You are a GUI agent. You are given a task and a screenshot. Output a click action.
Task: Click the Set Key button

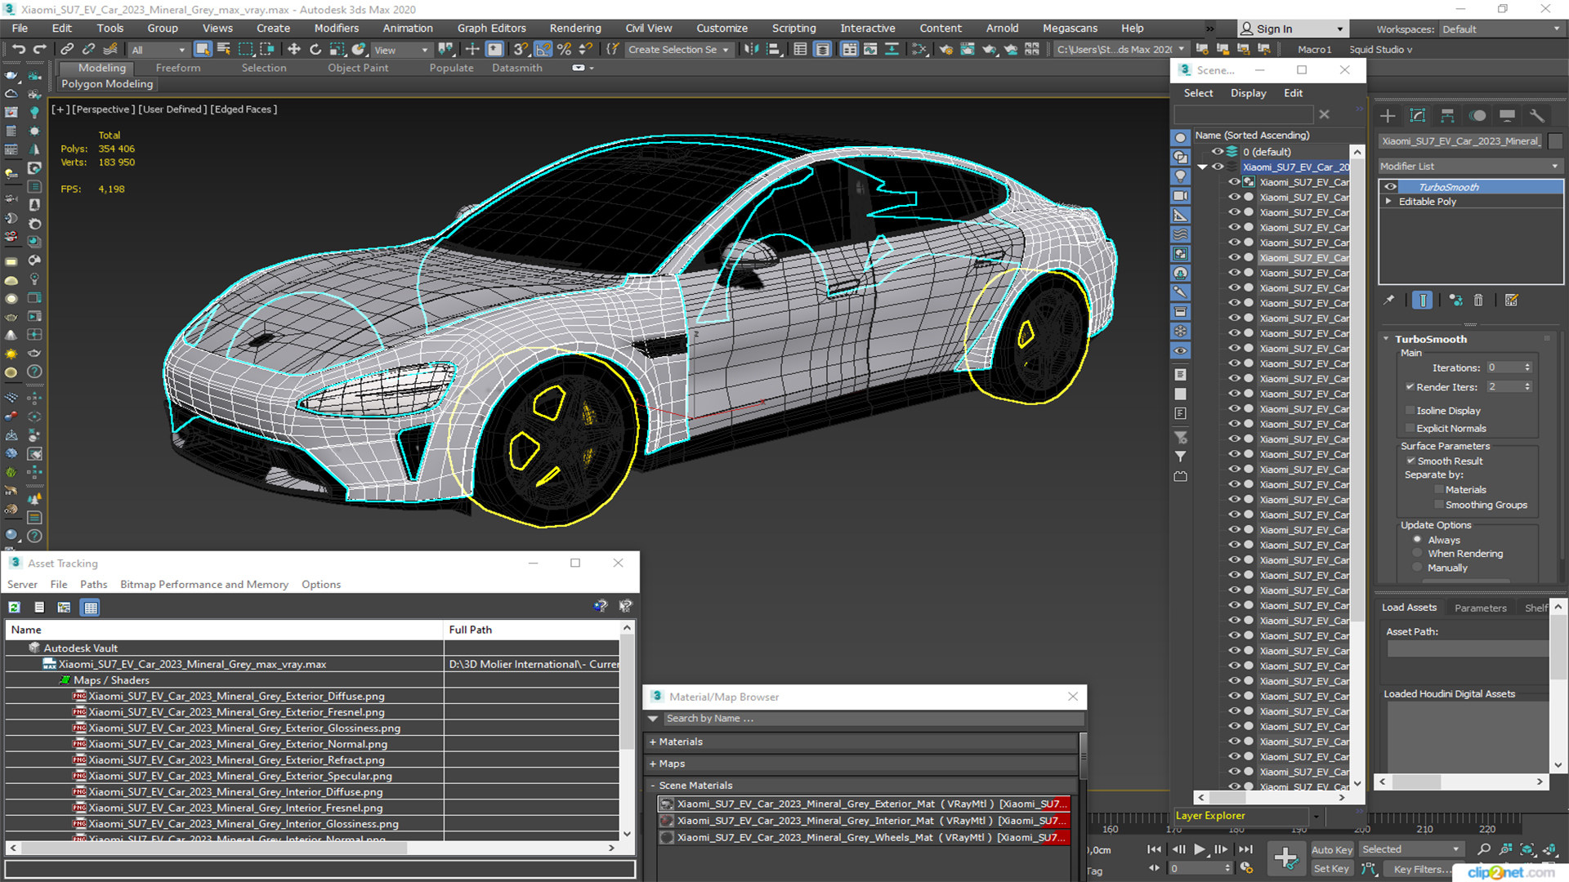click(x=1331, y=869)
